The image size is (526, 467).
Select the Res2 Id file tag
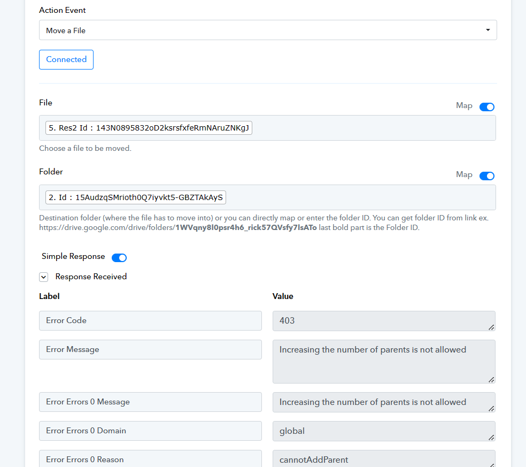[x=149, y=128]
